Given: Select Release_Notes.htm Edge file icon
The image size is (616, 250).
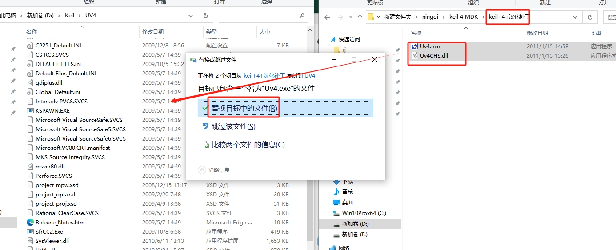Looking at the screenshot, I should coord(30,222).
